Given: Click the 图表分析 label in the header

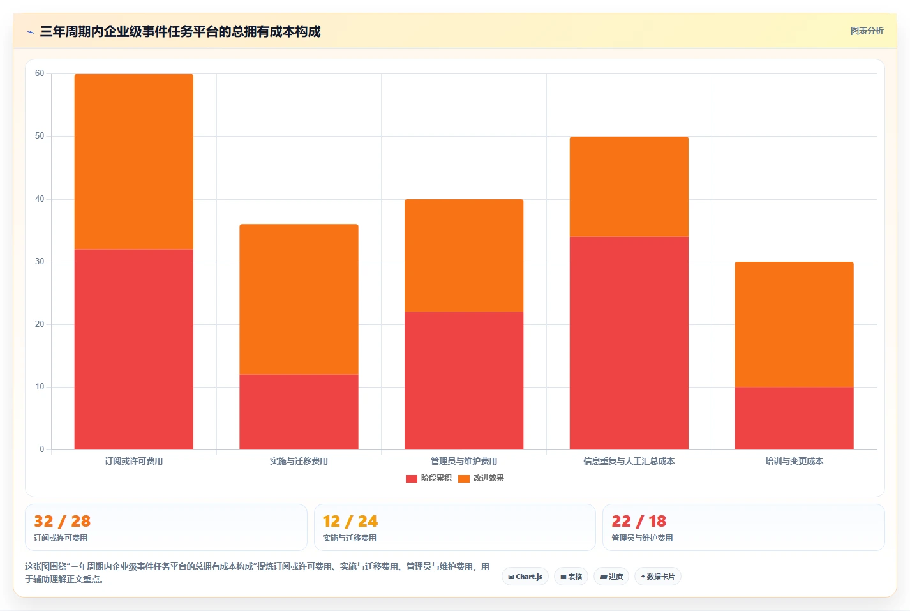Looking at the screenshot, I should pyautogui.click(x=867, y=31).
